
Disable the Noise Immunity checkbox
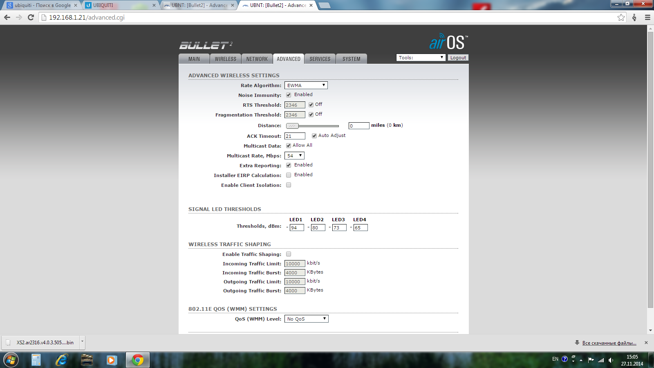(289, 95)
